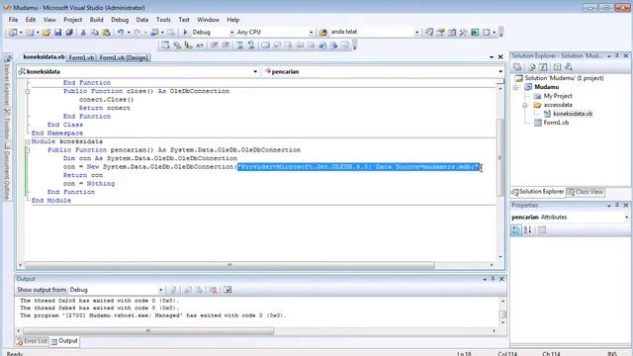Open the Document Outline side tab
Image resolution: width=633 pixels, height=356 pixels.
coord(7,172)
